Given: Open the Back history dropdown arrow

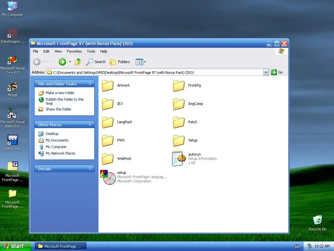Looking at the screenshot, I should click(53, 62).
